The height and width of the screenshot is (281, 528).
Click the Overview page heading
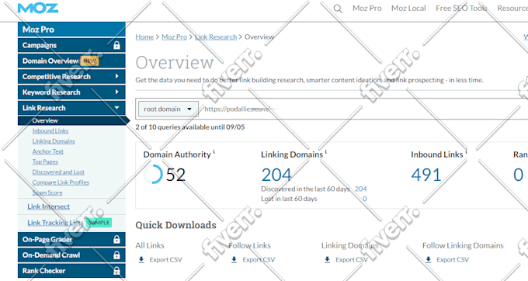[x=175, y=63]
